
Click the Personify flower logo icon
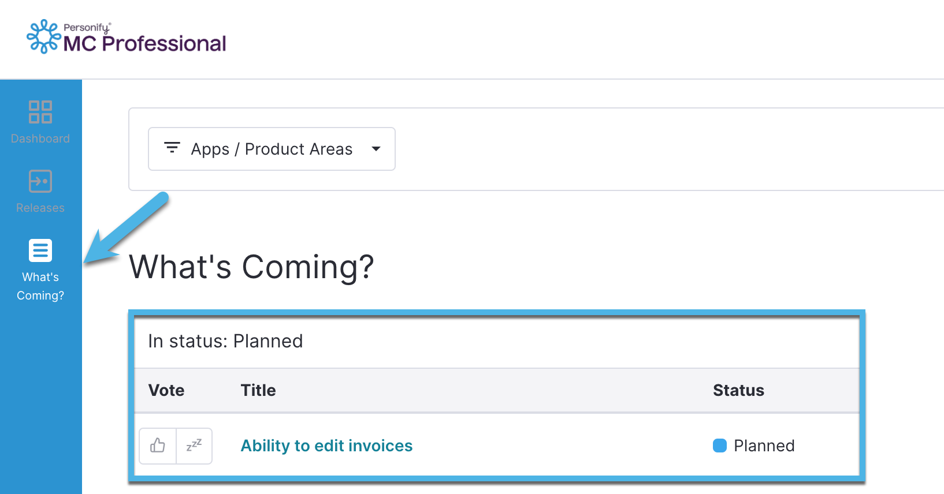[x=44, y=36]
